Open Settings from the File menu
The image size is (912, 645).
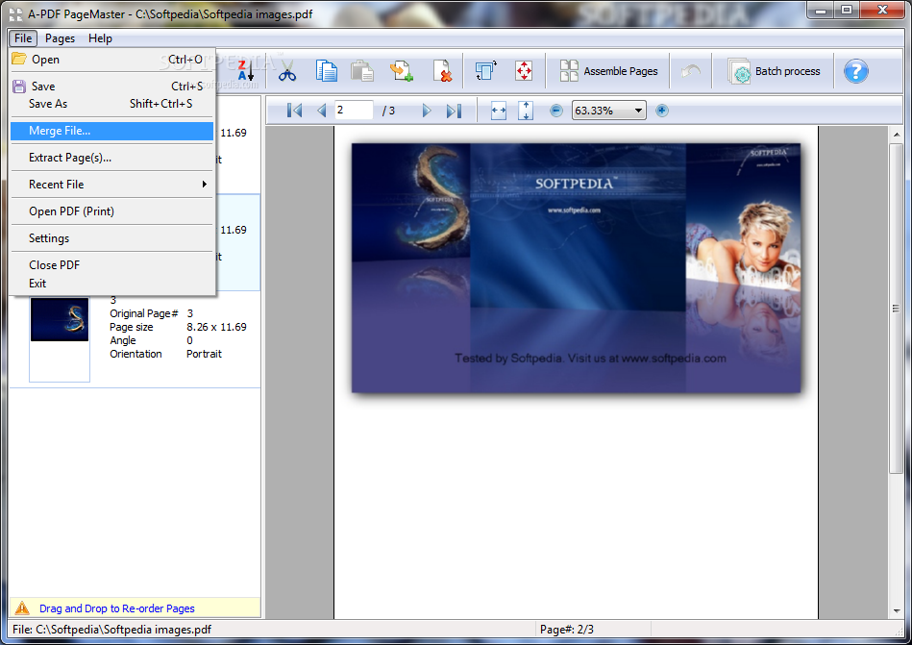(111, 237)
